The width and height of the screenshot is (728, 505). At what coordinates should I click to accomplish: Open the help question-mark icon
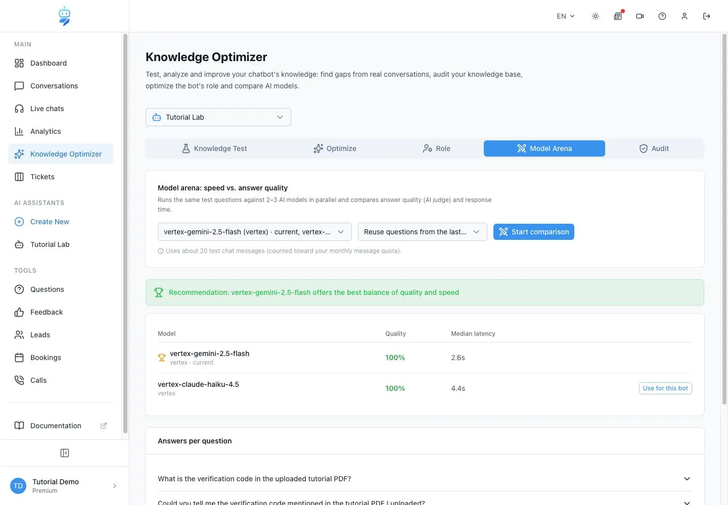pos(662,16)
